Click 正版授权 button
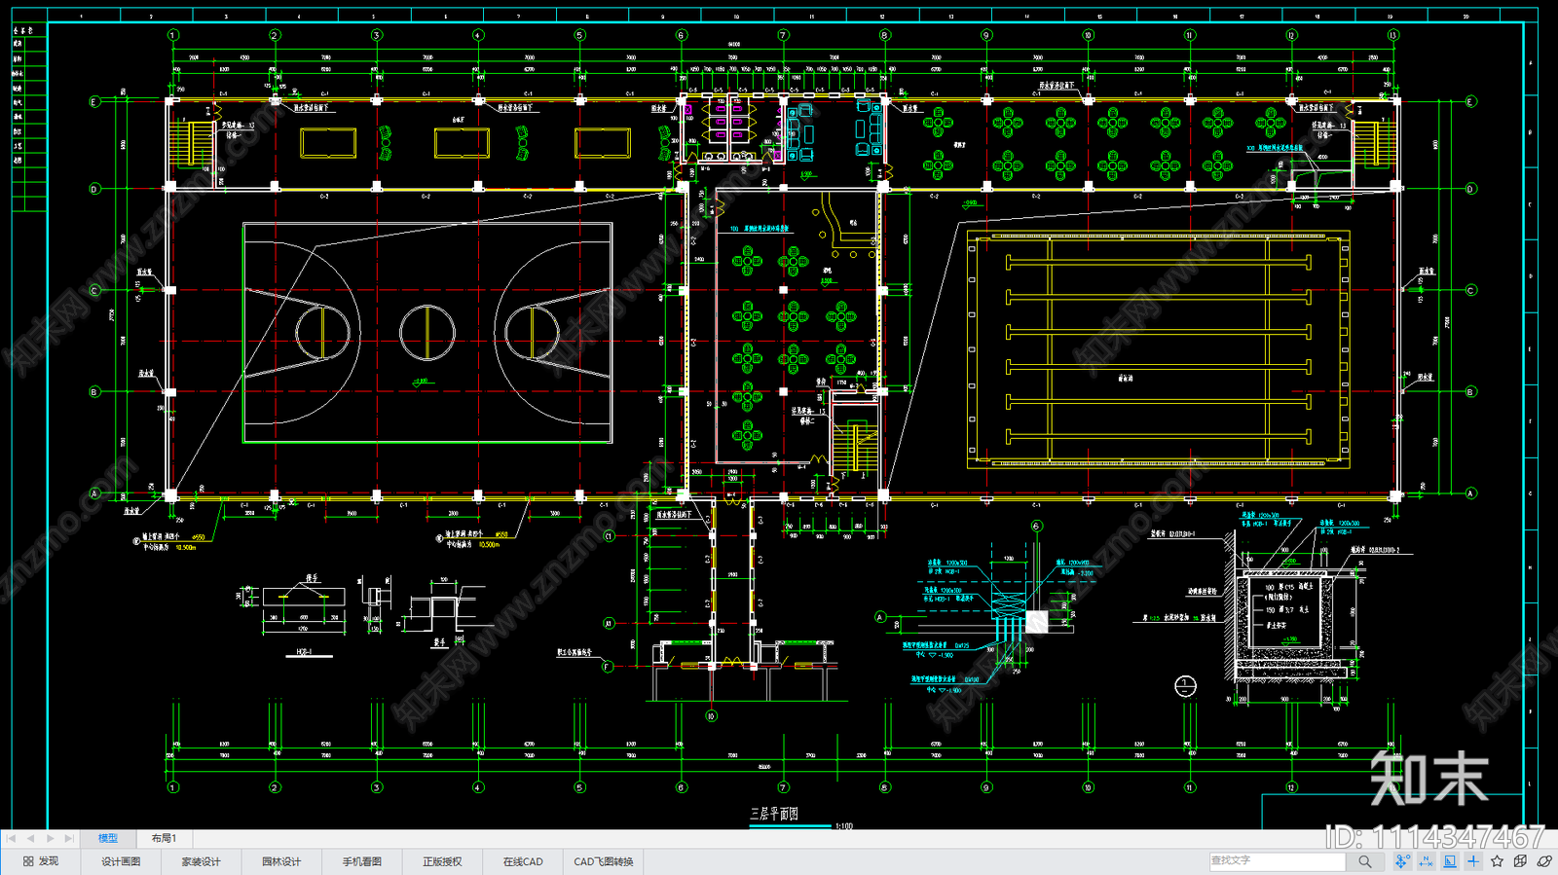The width and height of the screenshot is (1558, 875). [x=442, y=861]
